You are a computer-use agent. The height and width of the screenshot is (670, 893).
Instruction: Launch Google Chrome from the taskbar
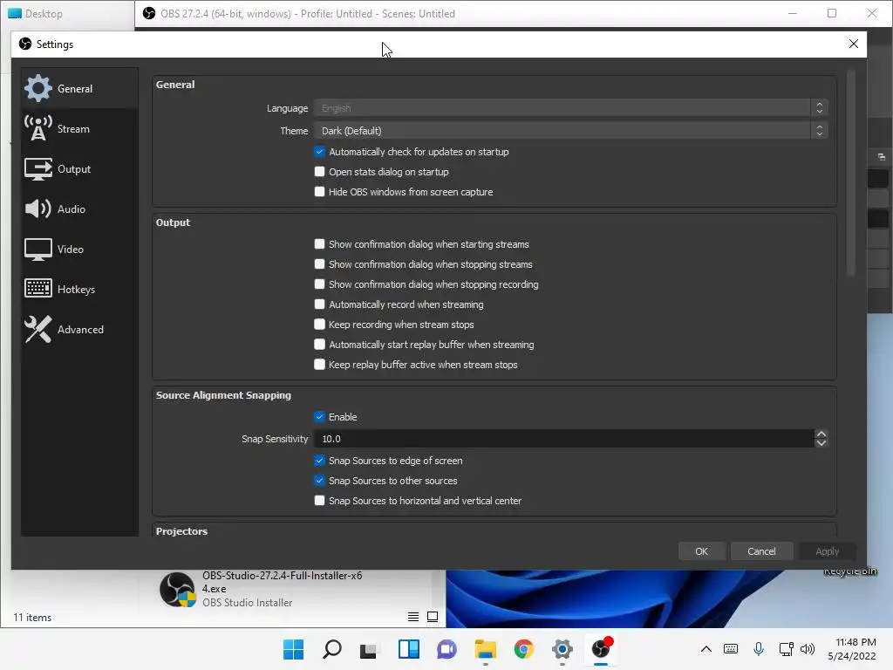coord(523,649)
